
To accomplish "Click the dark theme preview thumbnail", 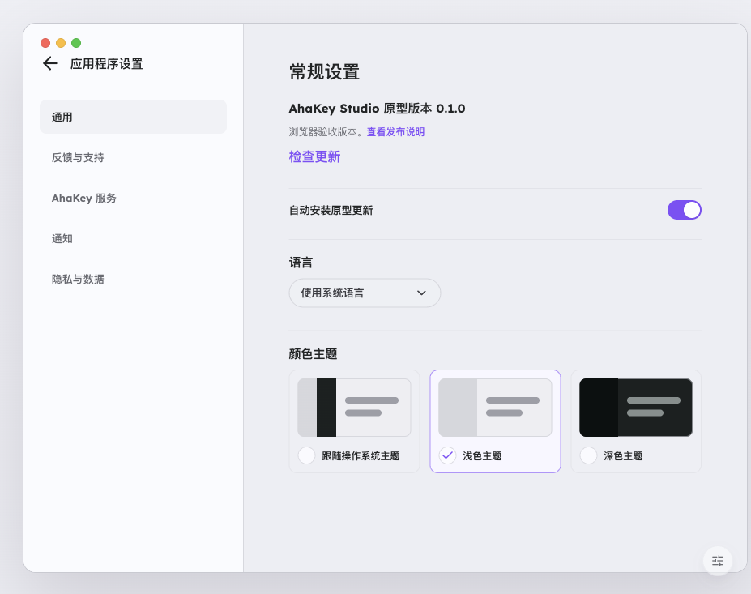I will (636, 408).
